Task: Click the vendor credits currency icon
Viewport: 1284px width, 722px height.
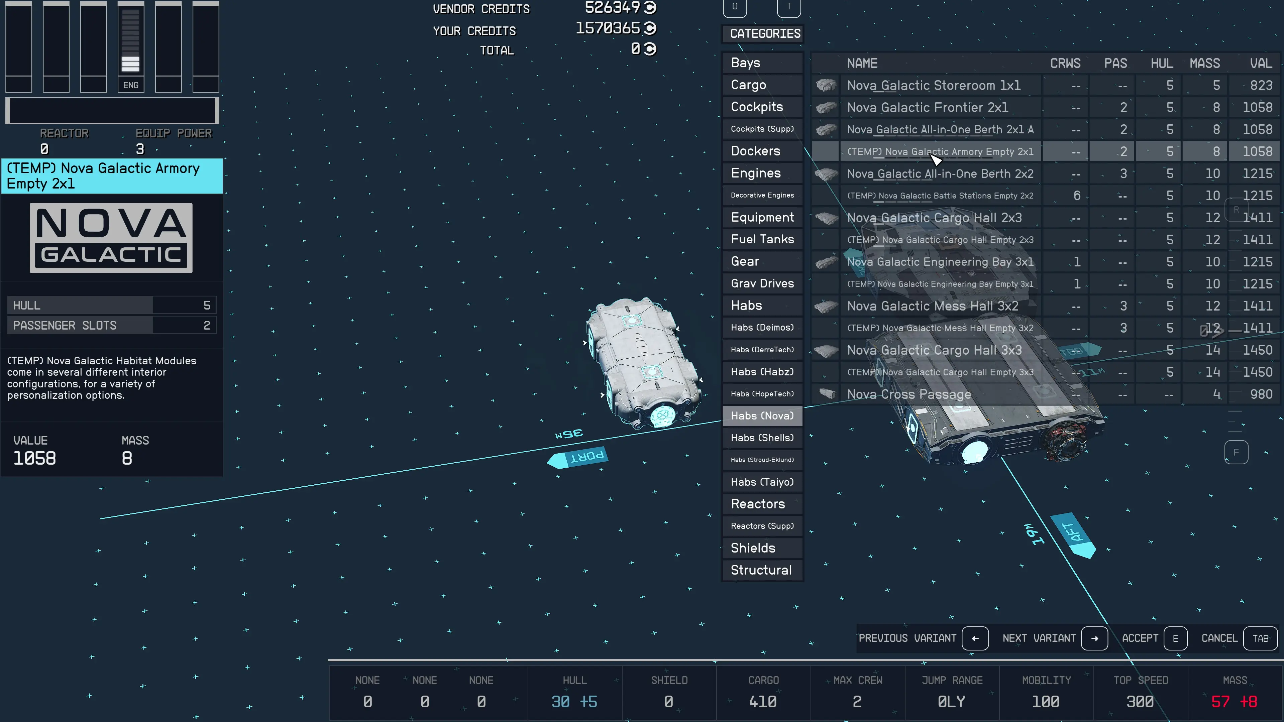Action: [x=650, y=7]
